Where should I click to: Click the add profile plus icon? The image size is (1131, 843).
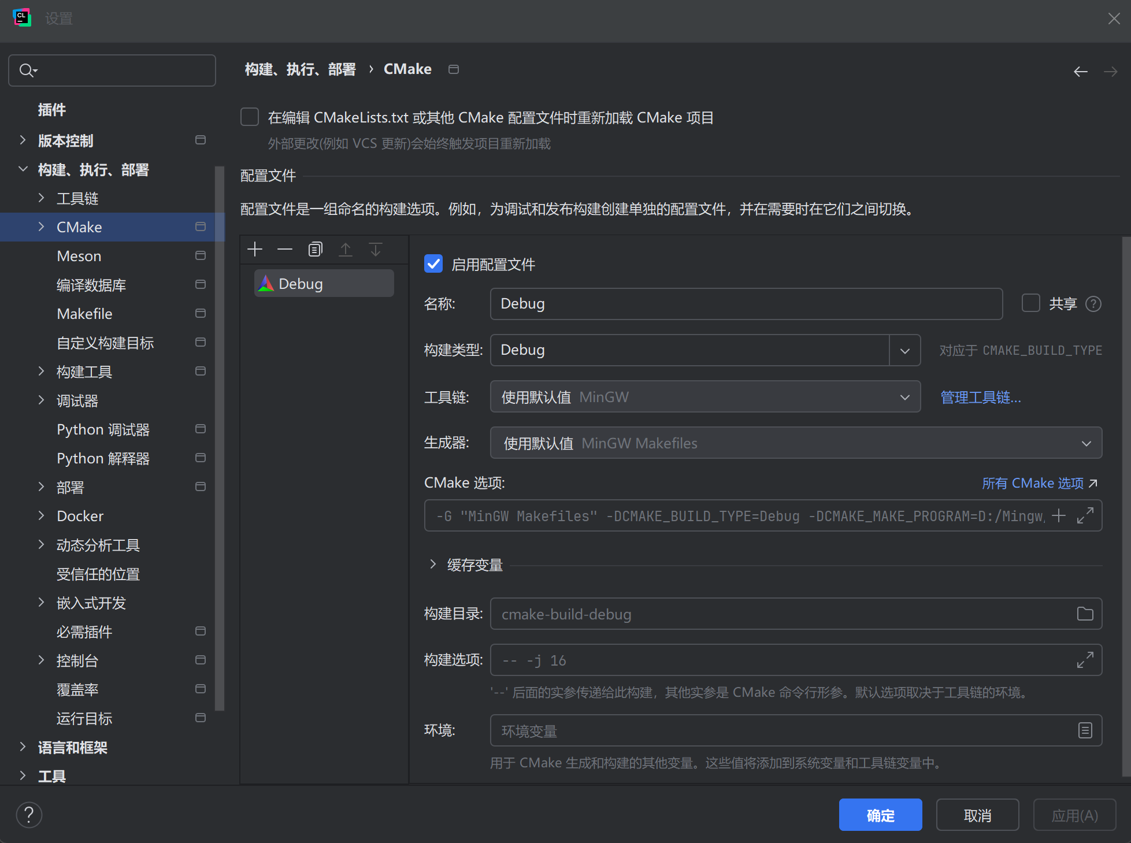pyautogui.click(x=255, y=250)
